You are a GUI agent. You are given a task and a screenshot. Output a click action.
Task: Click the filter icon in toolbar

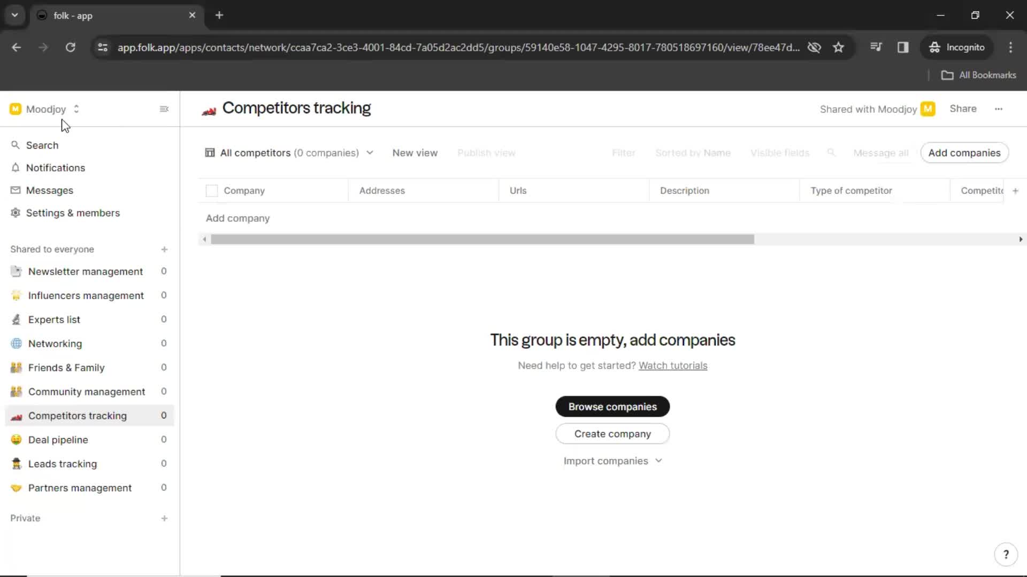(623, 152)
